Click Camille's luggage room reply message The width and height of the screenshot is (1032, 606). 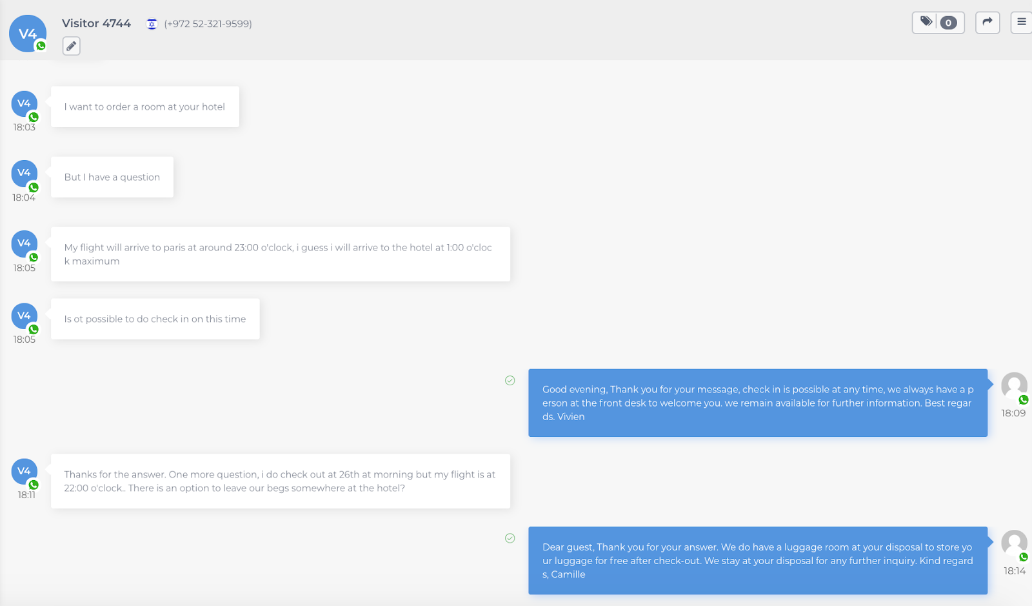point(757,561)
